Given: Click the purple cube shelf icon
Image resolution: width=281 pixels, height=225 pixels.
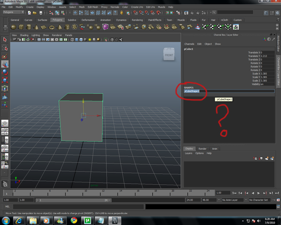Looking at the screenshot, I should pyautogui.click(x=105, y=27).
